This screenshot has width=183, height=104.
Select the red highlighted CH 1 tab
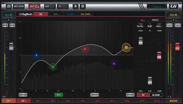(x=23, y=101)
